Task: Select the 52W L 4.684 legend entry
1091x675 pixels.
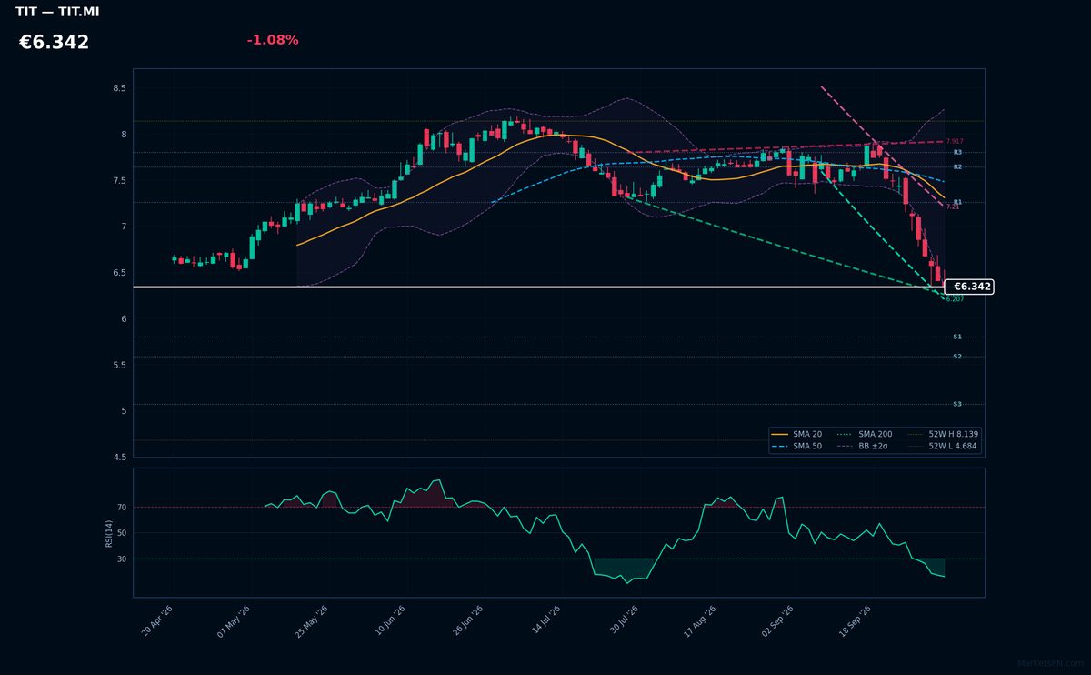Action: (942, 447)
